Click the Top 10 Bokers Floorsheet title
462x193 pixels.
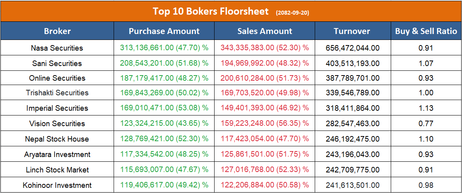(211, 11)
